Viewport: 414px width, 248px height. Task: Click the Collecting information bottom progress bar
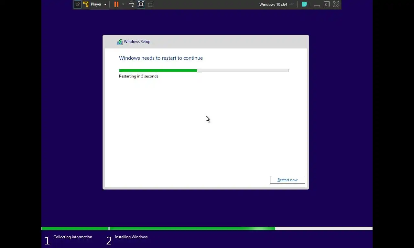75,229
